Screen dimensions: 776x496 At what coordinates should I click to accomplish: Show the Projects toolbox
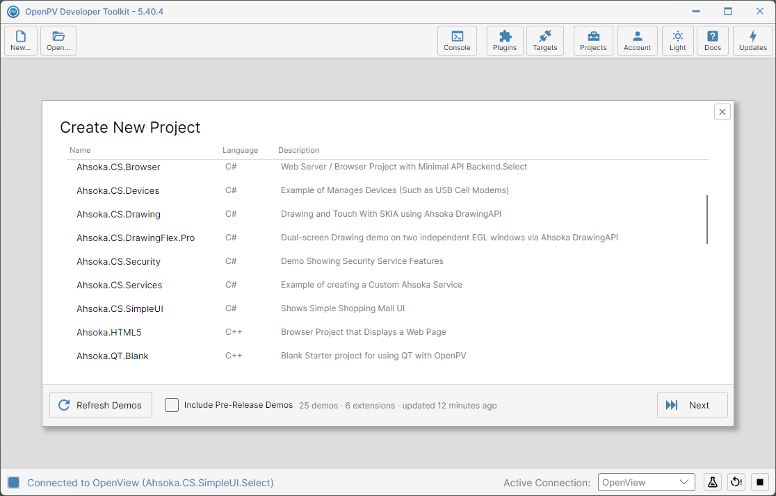pyautogui.click(x=593, y=40)
